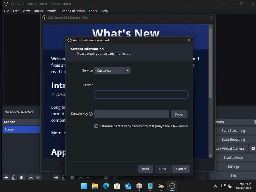Click the 'No source selected' label

18,112
